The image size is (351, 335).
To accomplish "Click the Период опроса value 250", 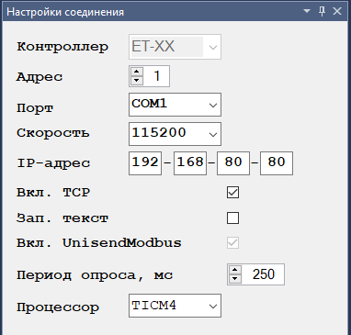I will (x=263, y=274).
